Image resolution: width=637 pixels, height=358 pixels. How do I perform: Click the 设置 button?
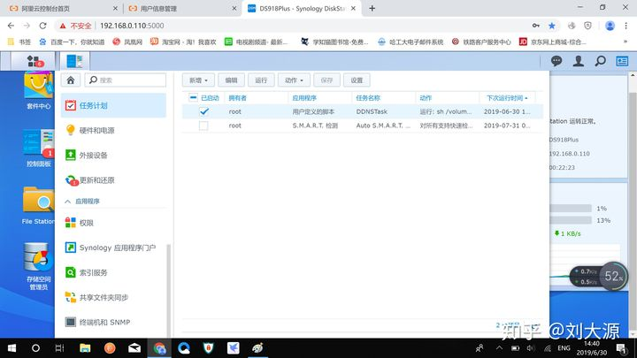click(357, 80)
